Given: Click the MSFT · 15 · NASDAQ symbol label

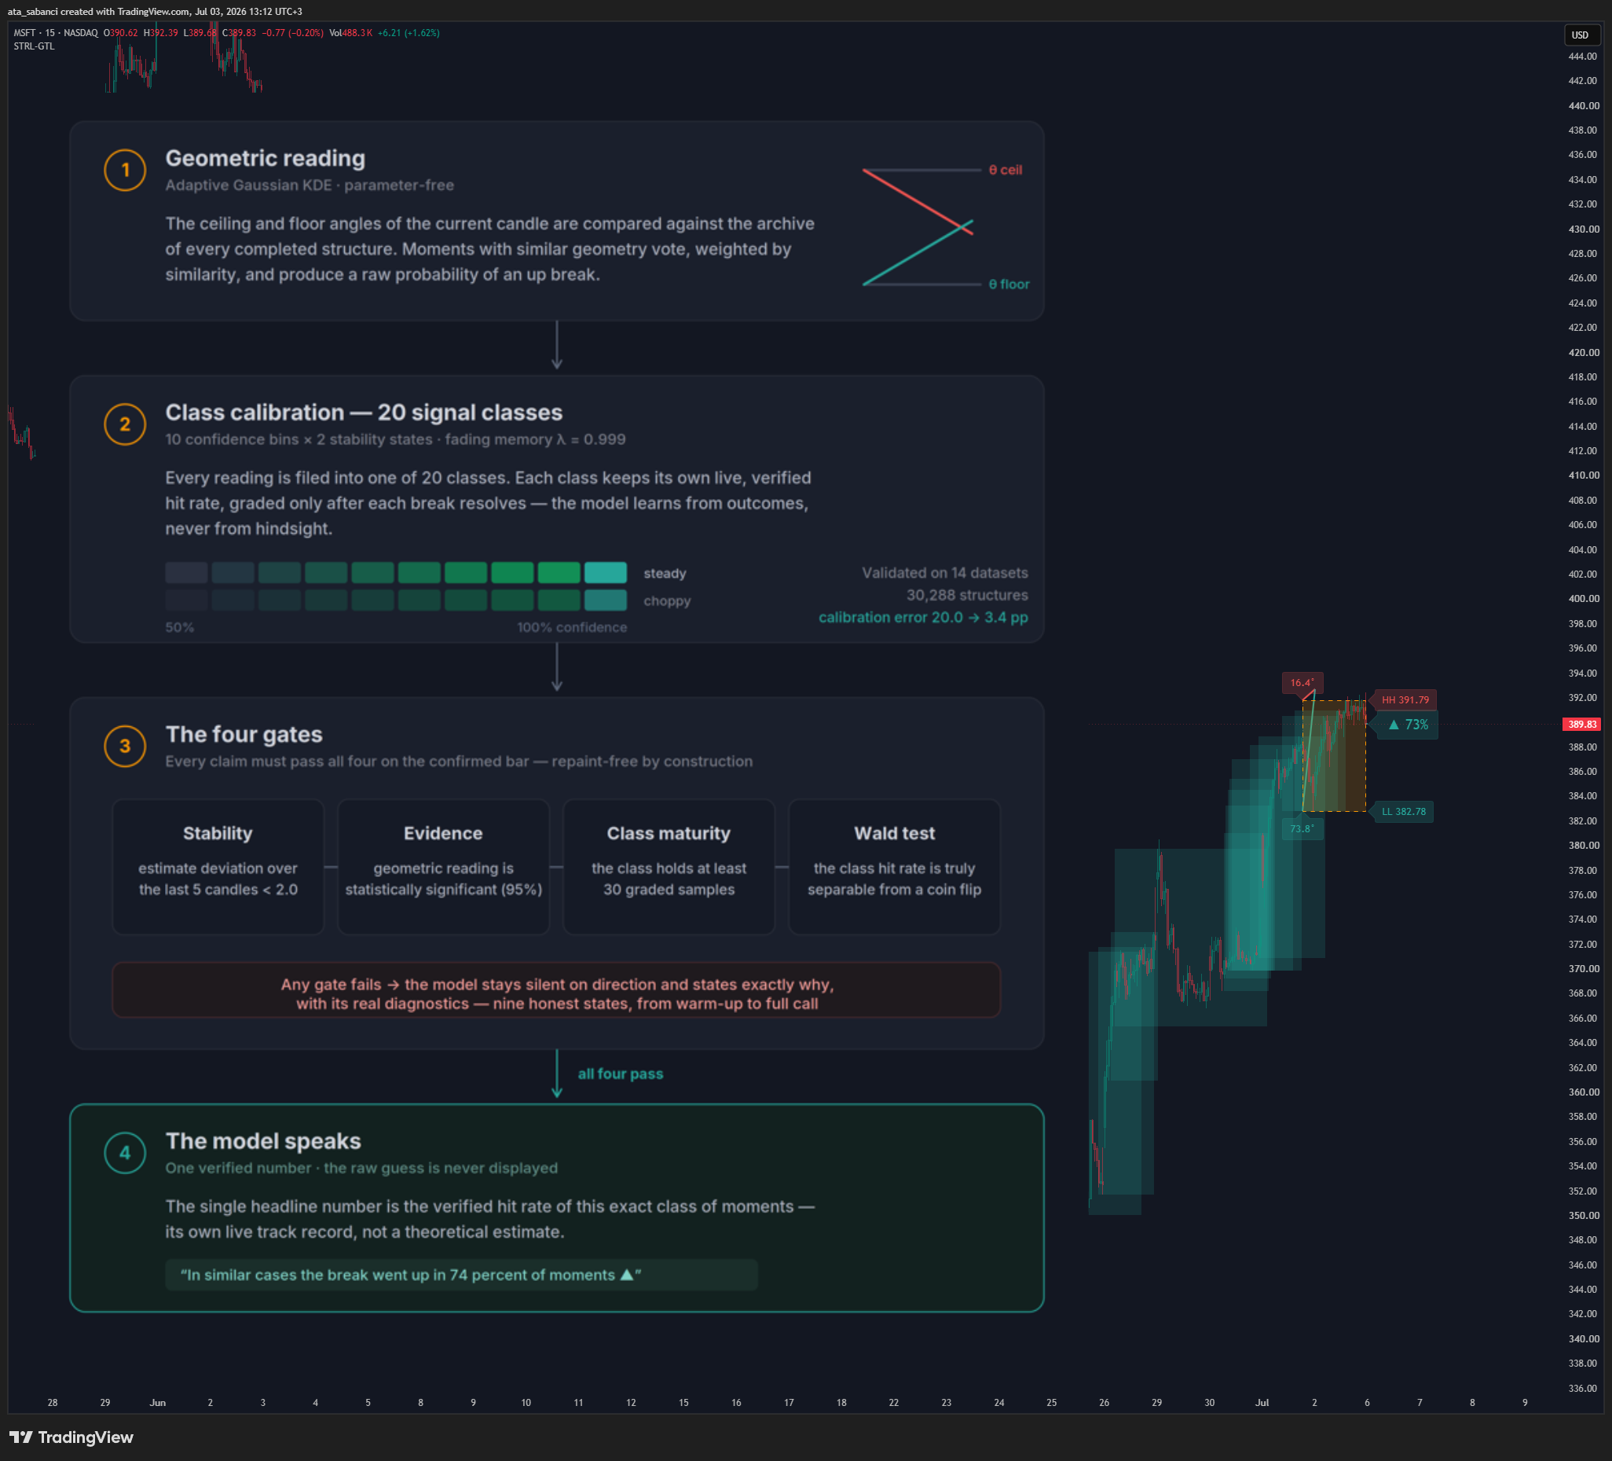Looking at the screenshot, I should point(56,33).
